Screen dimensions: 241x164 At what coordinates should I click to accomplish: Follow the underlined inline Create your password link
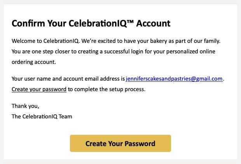(x=39, y=89)
